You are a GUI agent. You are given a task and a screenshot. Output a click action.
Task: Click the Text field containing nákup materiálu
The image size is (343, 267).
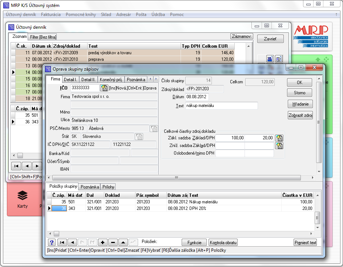click(221, 106)
